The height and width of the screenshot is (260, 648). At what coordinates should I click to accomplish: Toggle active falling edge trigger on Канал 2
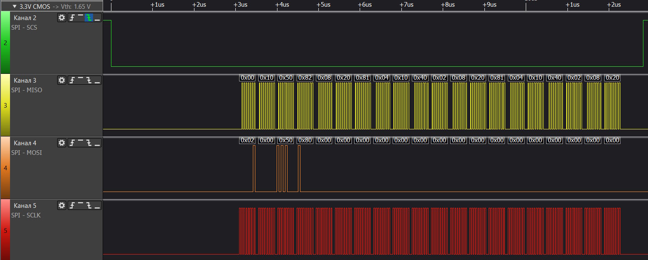(x=89, y=18)
